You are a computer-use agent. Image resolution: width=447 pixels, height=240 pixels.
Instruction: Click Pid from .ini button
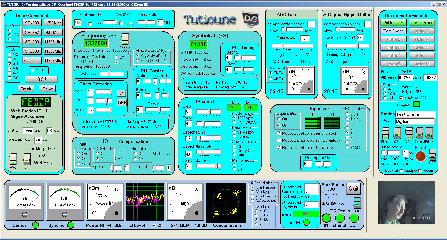[x=422, y=23]
